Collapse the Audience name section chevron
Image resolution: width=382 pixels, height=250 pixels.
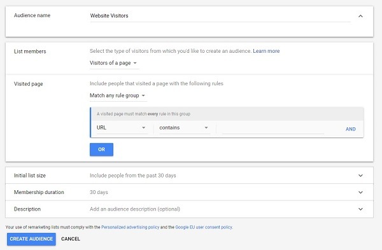(x=360, y=16)
